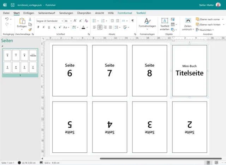Open the Formatvorlagen styles button

tap(147, 22)
